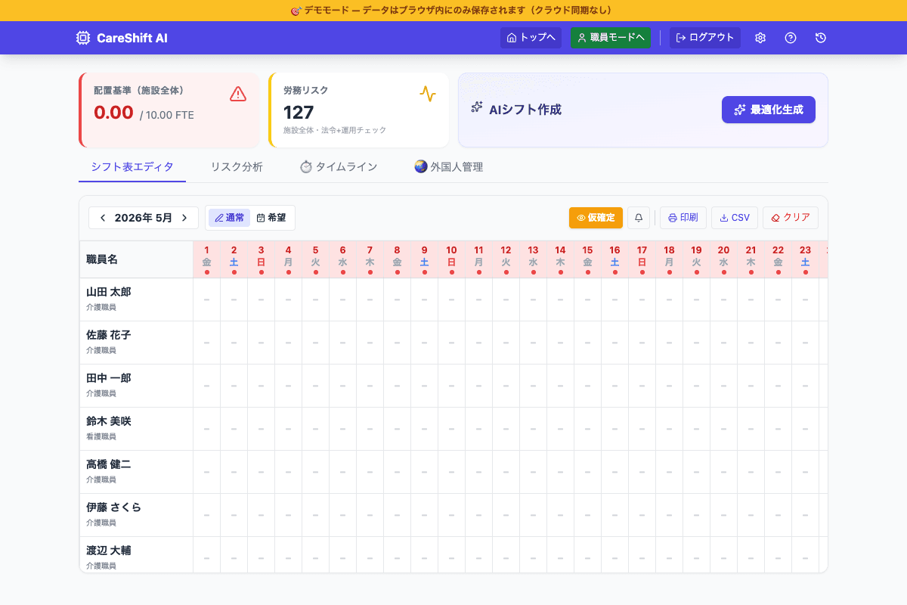Go to next month with right chevron
Image resolution: width=907 pixels, height=605 pixels.
coord(184,218)
